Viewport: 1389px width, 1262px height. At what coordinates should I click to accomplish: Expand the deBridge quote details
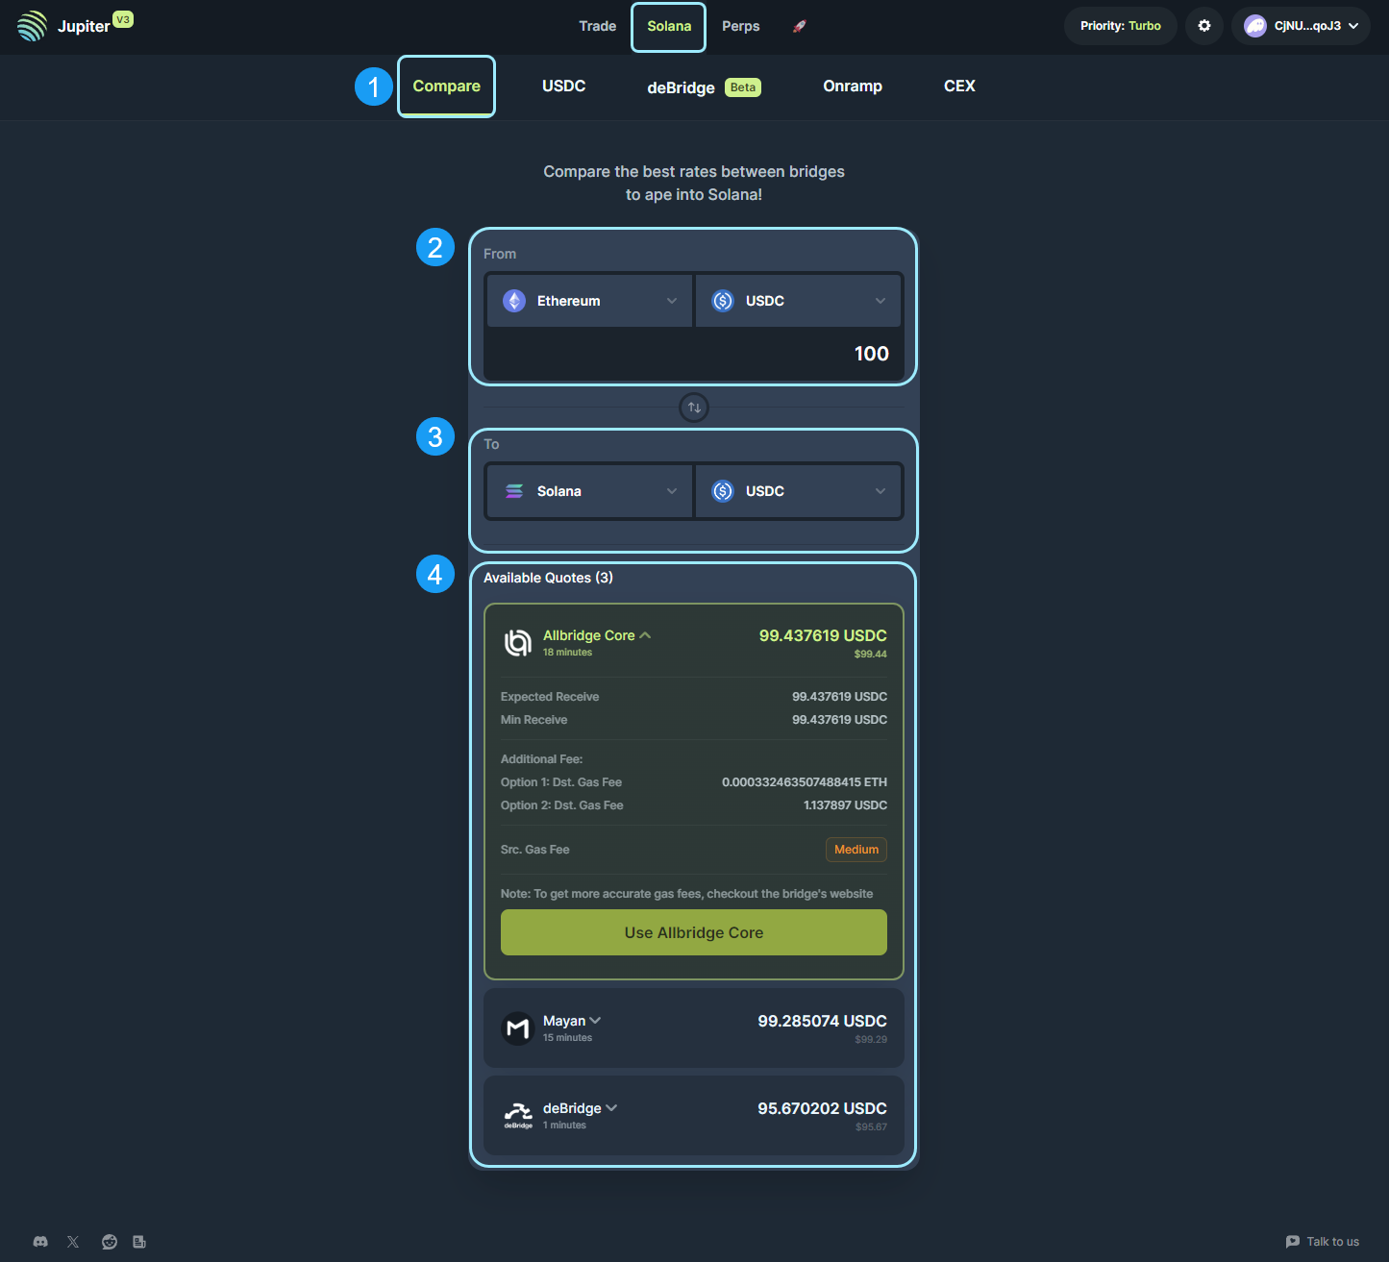point(611,1108)
